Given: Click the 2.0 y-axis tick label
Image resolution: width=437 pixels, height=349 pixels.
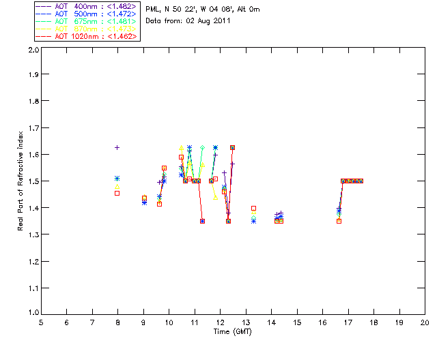Looking at the screenshot, I should [33, 50].
